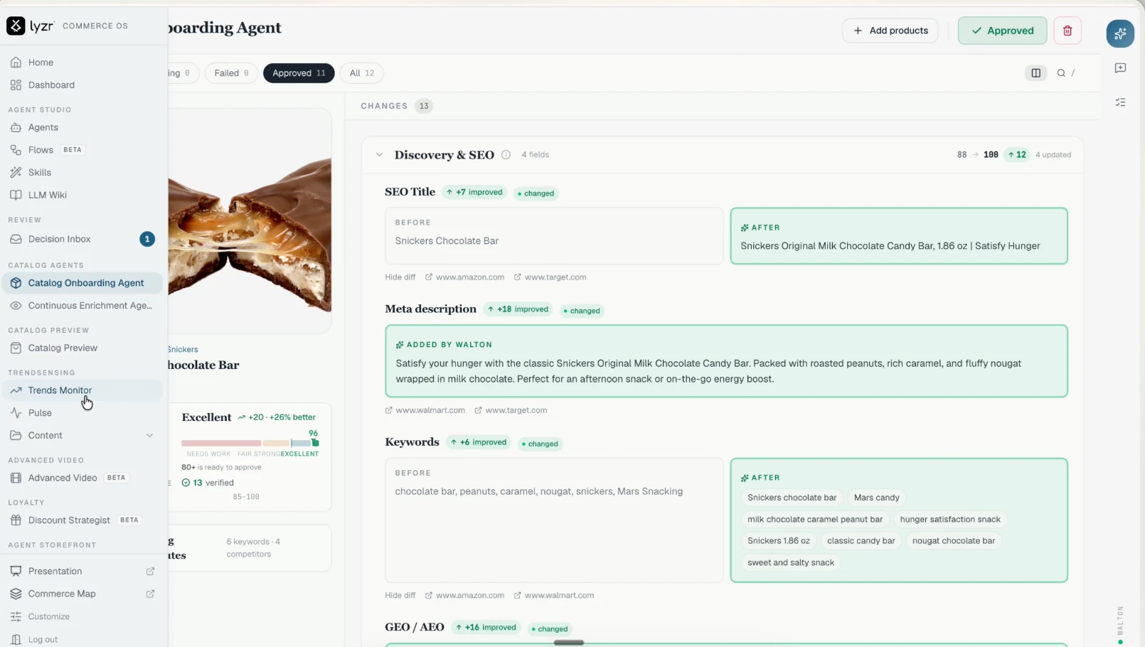The image size is (1145, 647).
Task: Click the search icon
Action: click(x=1061, y=73)
